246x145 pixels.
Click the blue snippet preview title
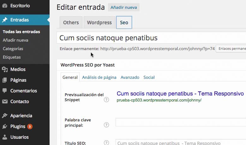pyautogui.click(x=180, y=94)
